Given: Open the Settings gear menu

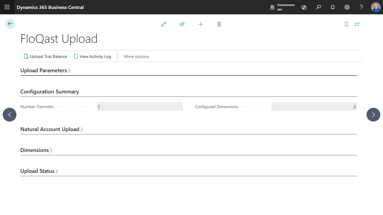Looking at the screenshot, I should click(x=347, y=7).
